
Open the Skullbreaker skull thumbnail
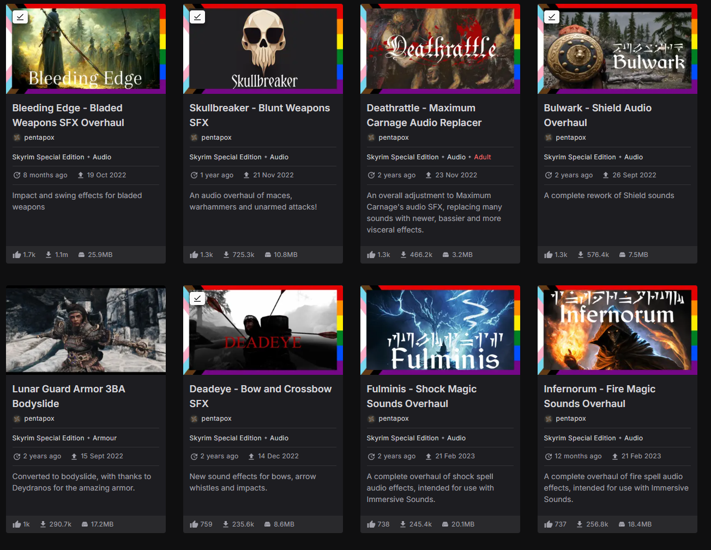pyautogui.click(x=263, y=49)
